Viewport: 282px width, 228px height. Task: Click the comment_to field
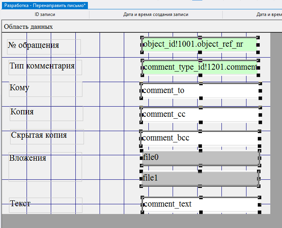pyautogui.click(x=199, y=91)
